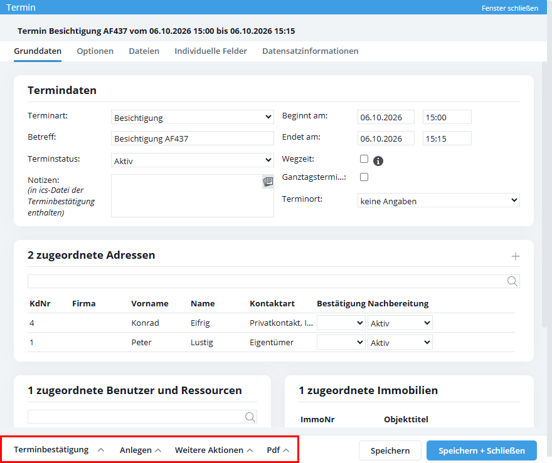
Task: Click the magnifier icon in address search
Action: (512, 281)
